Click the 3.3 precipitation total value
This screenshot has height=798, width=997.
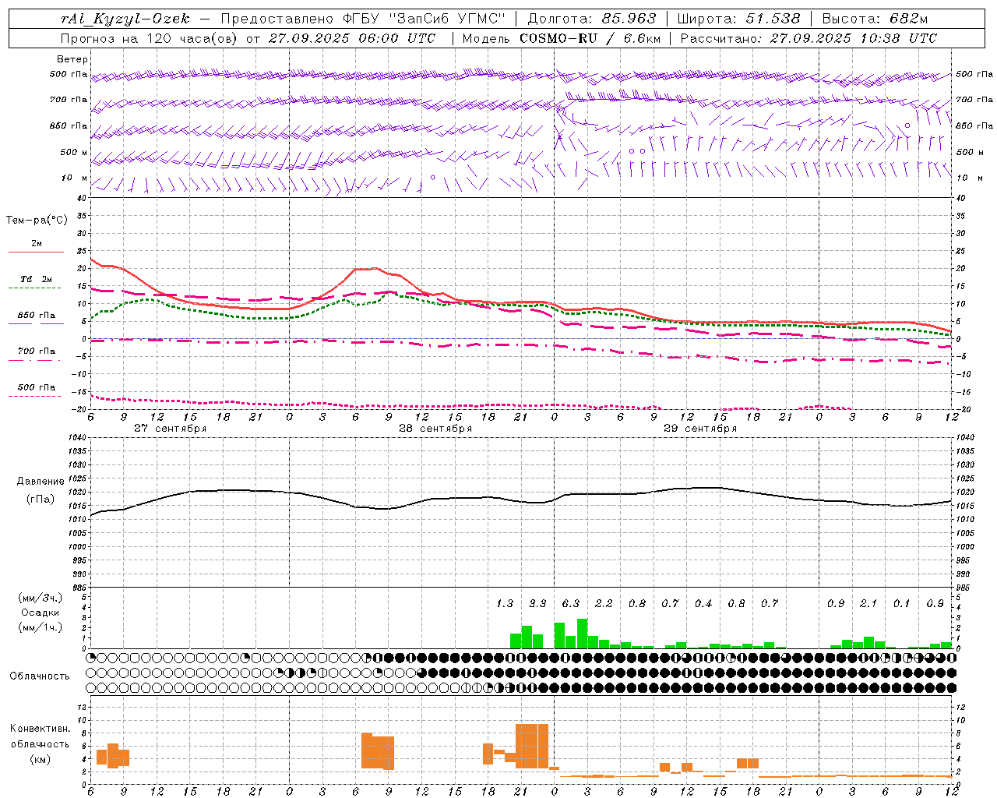pyautogui.click(x=537, y=603)
